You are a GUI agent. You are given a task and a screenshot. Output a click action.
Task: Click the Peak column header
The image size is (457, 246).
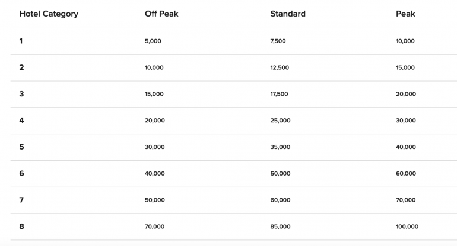click(x=405, y=14)
